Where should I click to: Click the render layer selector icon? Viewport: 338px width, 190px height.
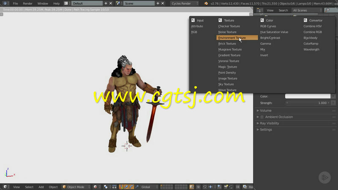coord(245,187)
